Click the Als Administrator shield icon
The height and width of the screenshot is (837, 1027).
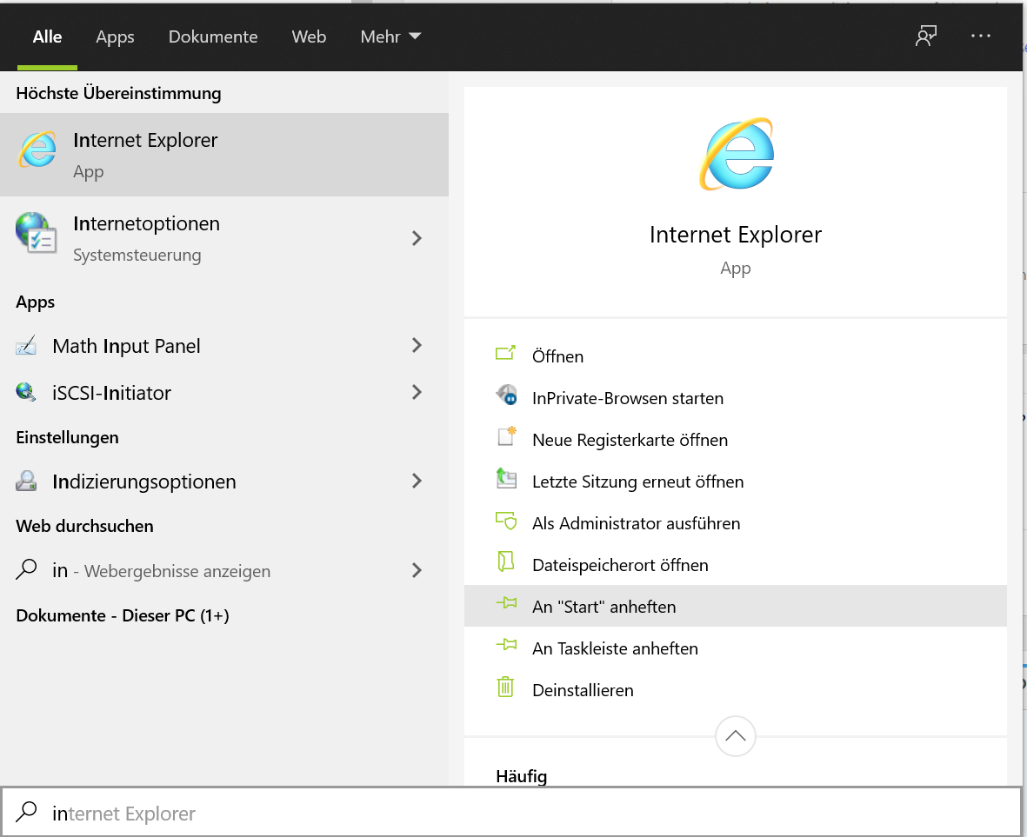tap(505, 521)
